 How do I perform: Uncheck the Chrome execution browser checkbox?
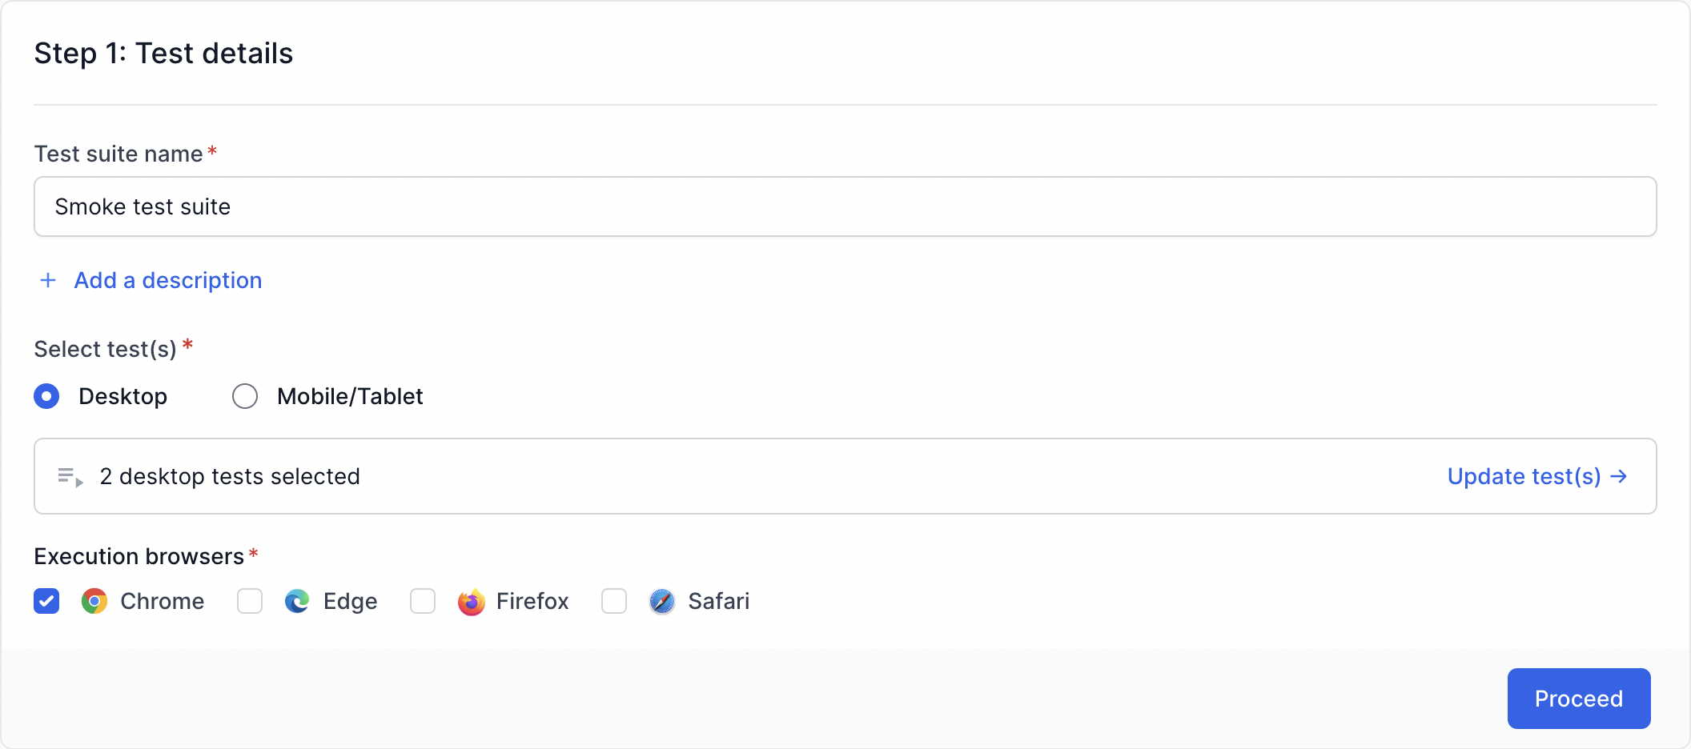point(46,601)
